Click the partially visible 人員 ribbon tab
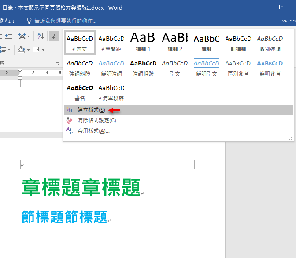The width and height of the screenshot is (296, 258). (7, 20)
